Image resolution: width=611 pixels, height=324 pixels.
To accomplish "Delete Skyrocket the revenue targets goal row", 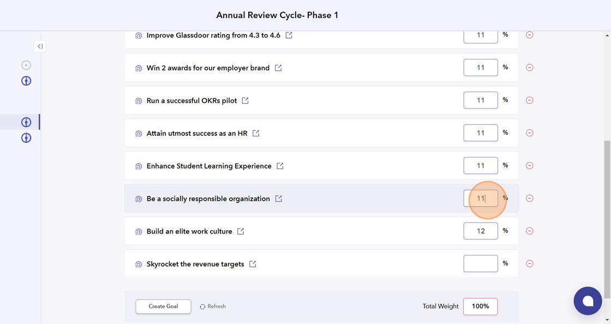I will 529,264.
